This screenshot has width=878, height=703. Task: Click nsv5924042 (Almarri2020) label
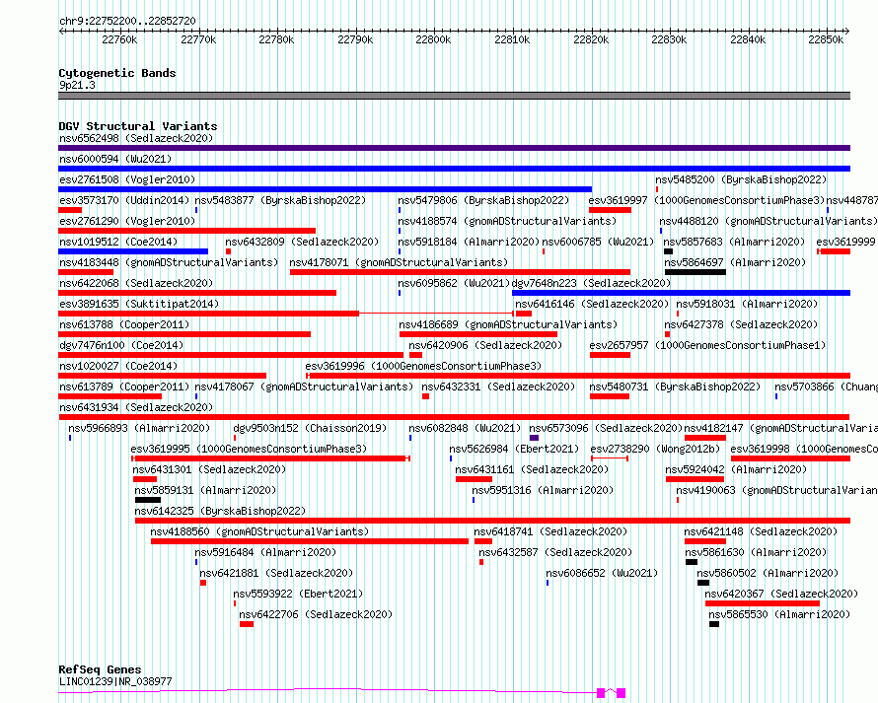(736, 469)
